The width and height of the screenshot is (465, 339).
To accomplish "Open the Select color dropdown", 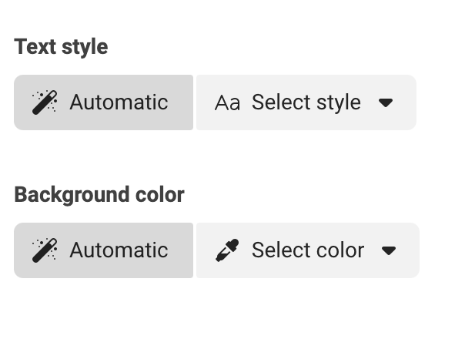I will tap(308, 250).
